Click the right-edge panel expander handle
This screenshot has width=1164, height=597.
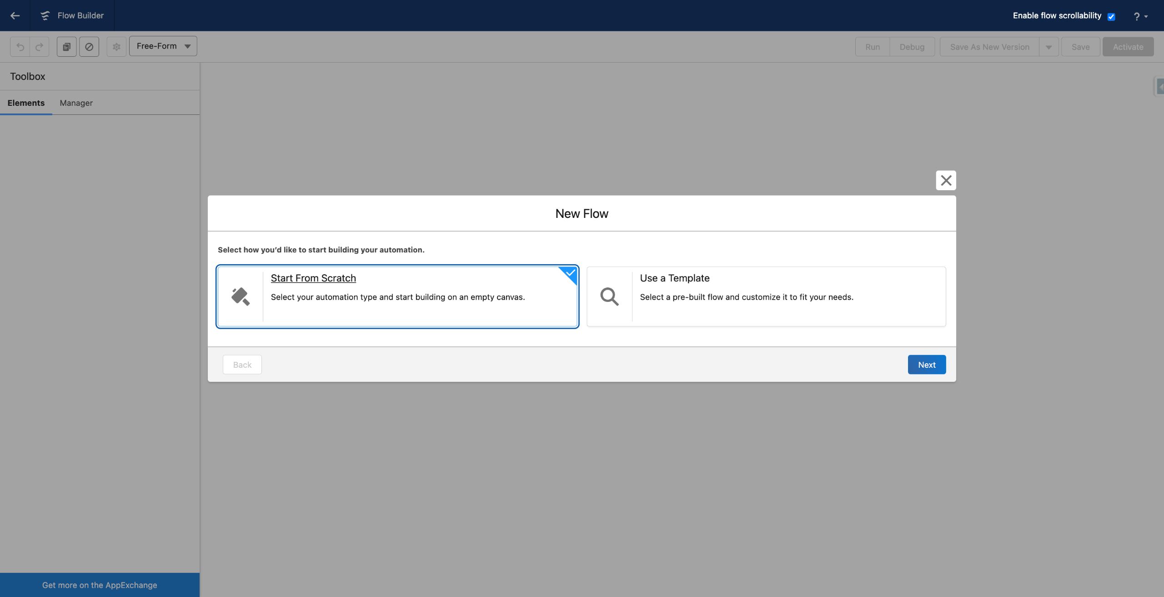(x=1160, y=86)
